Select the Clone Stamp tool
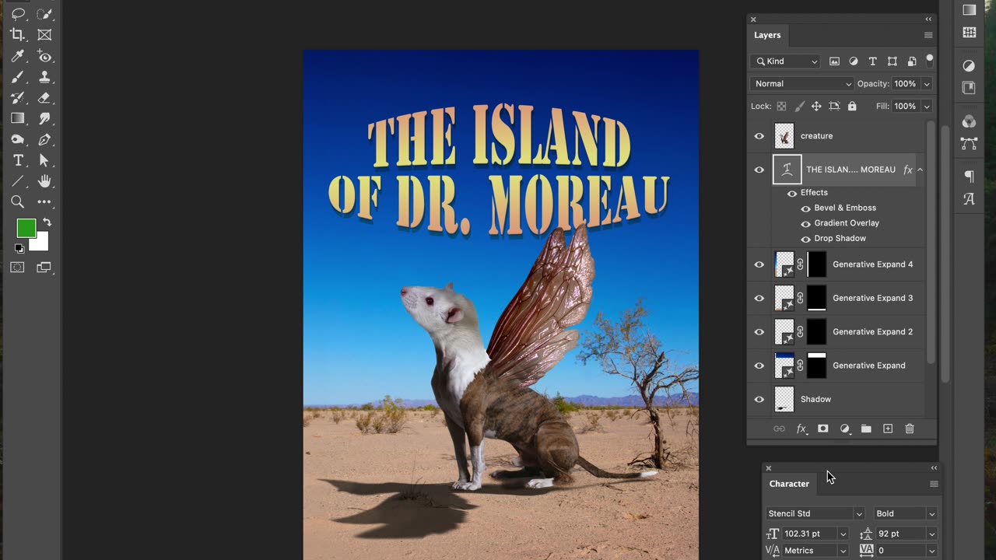The image size is (996, 560). (x=44, y=77)
